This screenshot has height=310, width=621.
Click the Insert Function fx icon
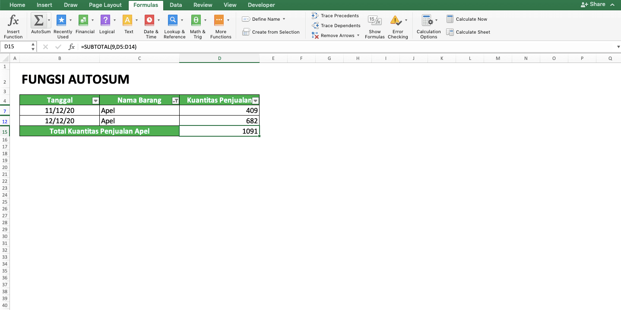click(13, 20)
